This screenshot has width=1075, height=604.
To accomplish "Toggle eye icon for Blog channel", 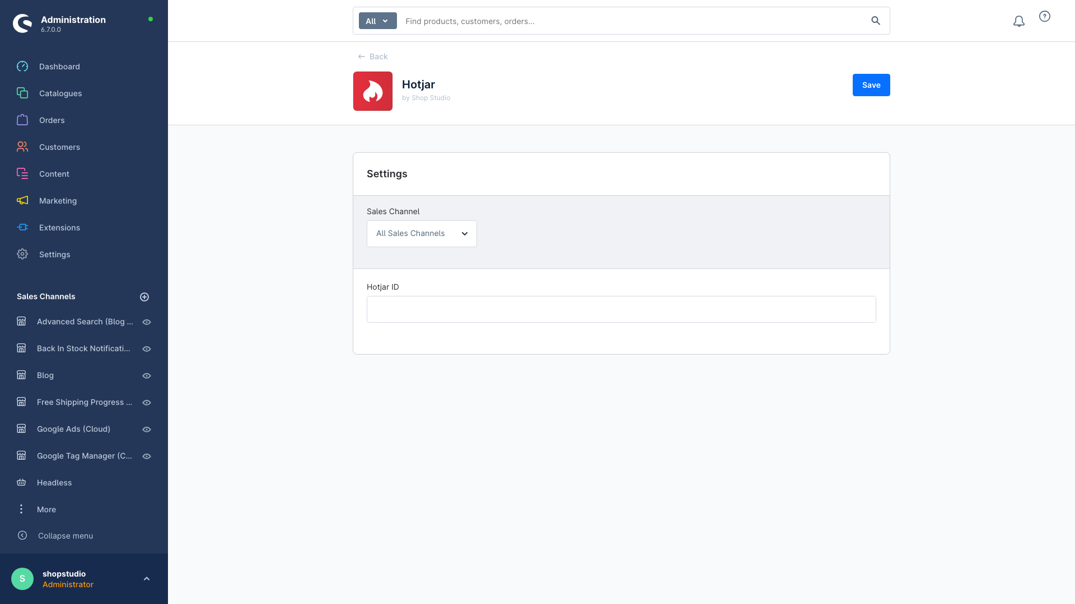I will coord(147,376).
